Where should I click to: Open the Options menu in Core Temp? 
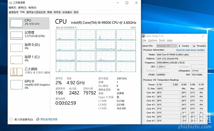(x=152, y=40)
